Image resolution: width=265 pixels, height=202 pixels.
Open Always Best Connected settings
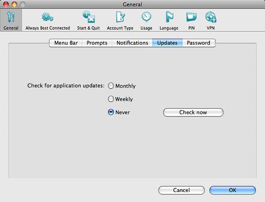coord(48,20)
